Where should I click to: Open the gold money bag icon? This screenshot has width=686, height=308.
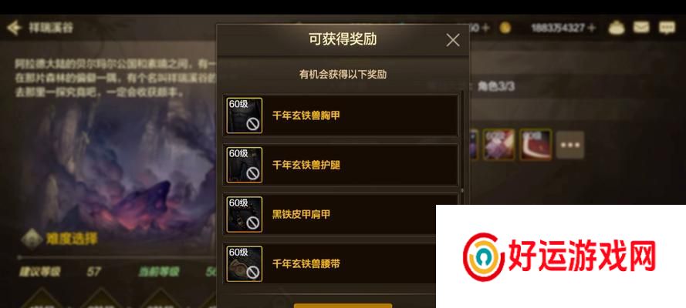tap(616, 28)
